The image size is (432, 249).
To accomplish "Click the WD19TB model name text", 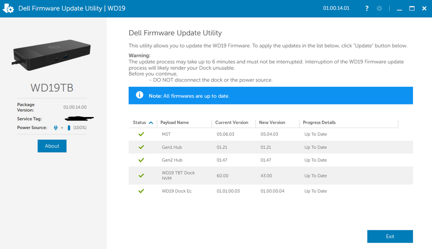I will [52, 88].
